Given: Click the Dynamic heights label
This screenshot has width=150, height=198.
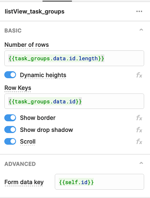Looking at the screenshot, I should pos(43,75).
